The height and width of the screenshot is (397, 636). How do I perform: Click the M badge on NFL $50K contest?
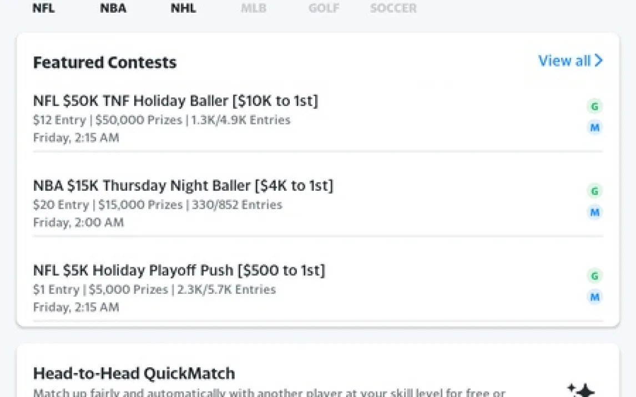(594, 128)
